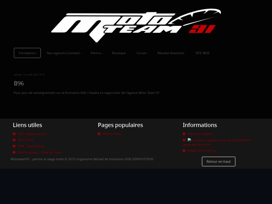Click the arrow icon beside FFM - licence piste
The width and height of the screenshot is (272, 204).
coord(14,146)
